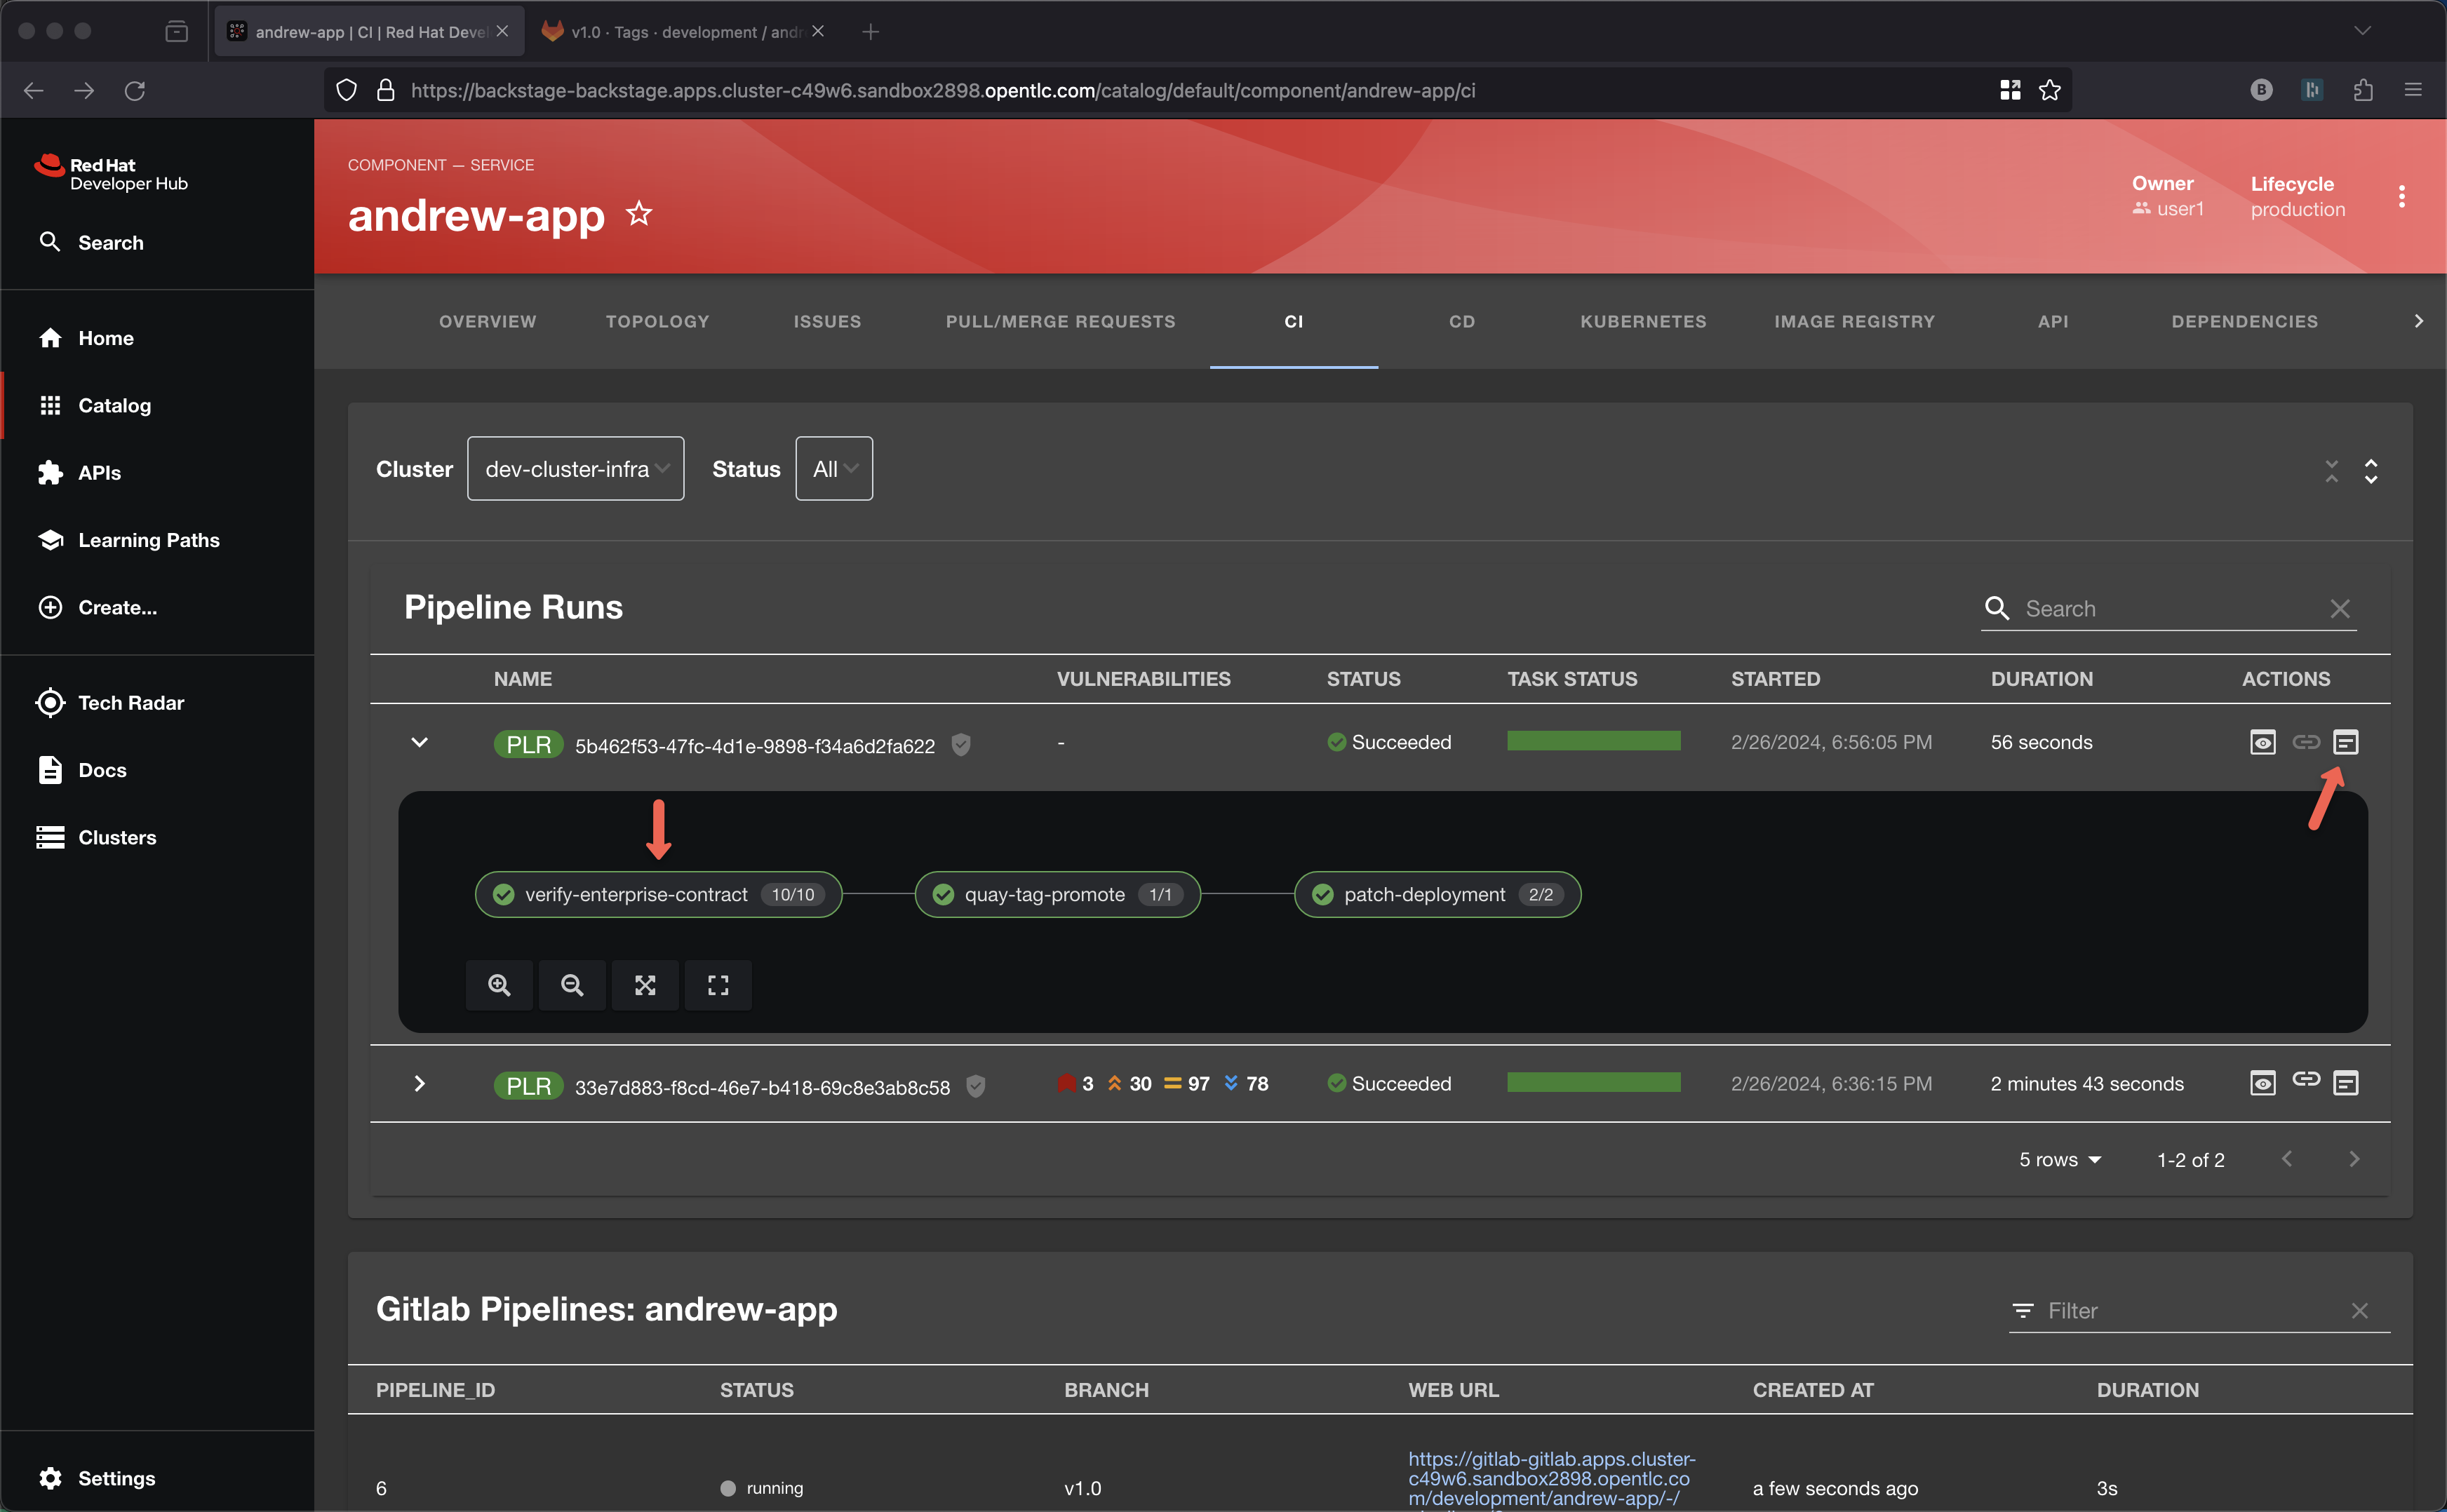2447x1512 pixels.
Task: Toggle view SBOM eye icon for second run
Action: tap(2263, 1083)
